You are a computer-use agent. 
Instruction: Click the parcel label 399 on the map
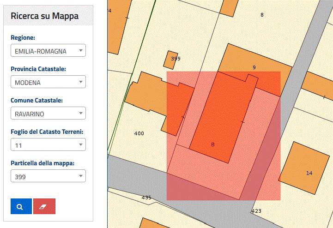click(176, 59)
